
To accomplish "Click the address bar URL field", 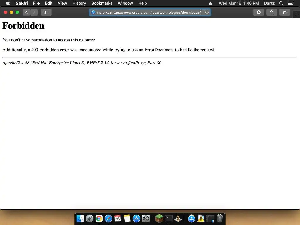I will (150, 12).
